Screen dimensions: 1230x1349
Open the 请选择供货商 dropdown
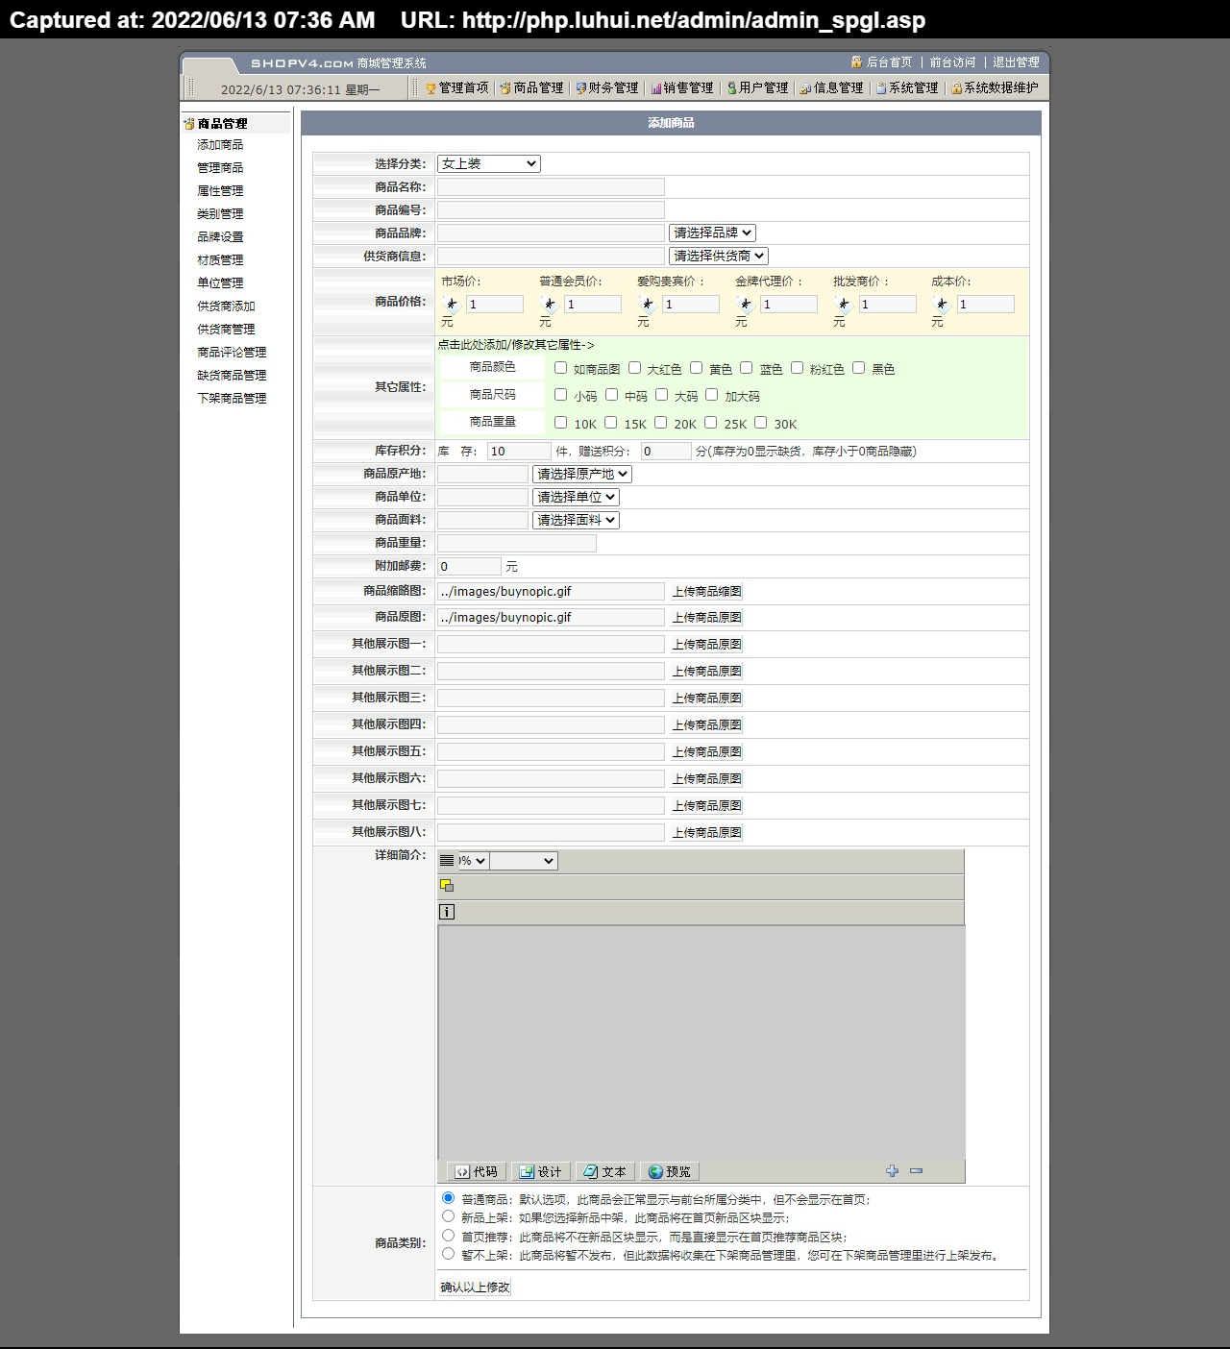(x=719, y=257)
